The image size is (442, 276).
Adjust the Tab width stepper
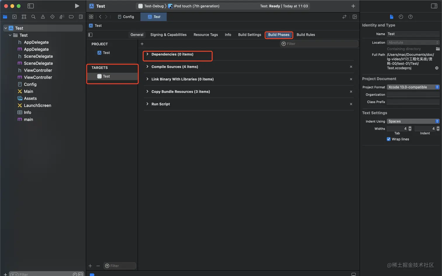(410, 129)
